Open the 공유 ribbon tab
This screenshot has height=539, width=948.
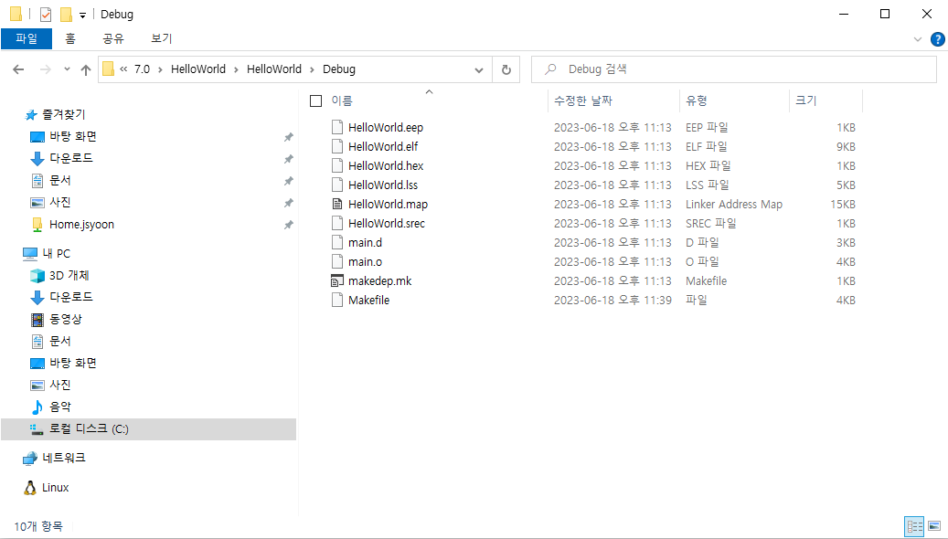[x=113, y=38]
